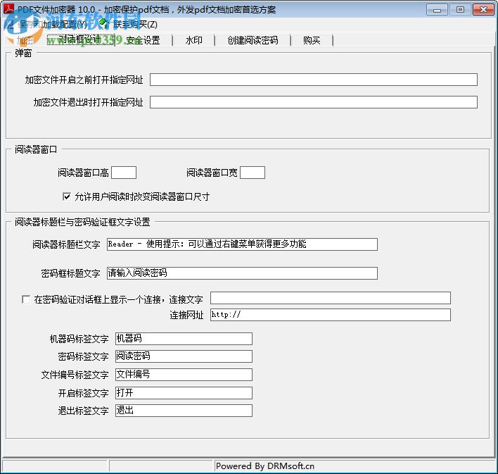Switch to the 购买 tab
Image resolution: width=498 pixels, height=474 pixels.
[x=312, y=40]
